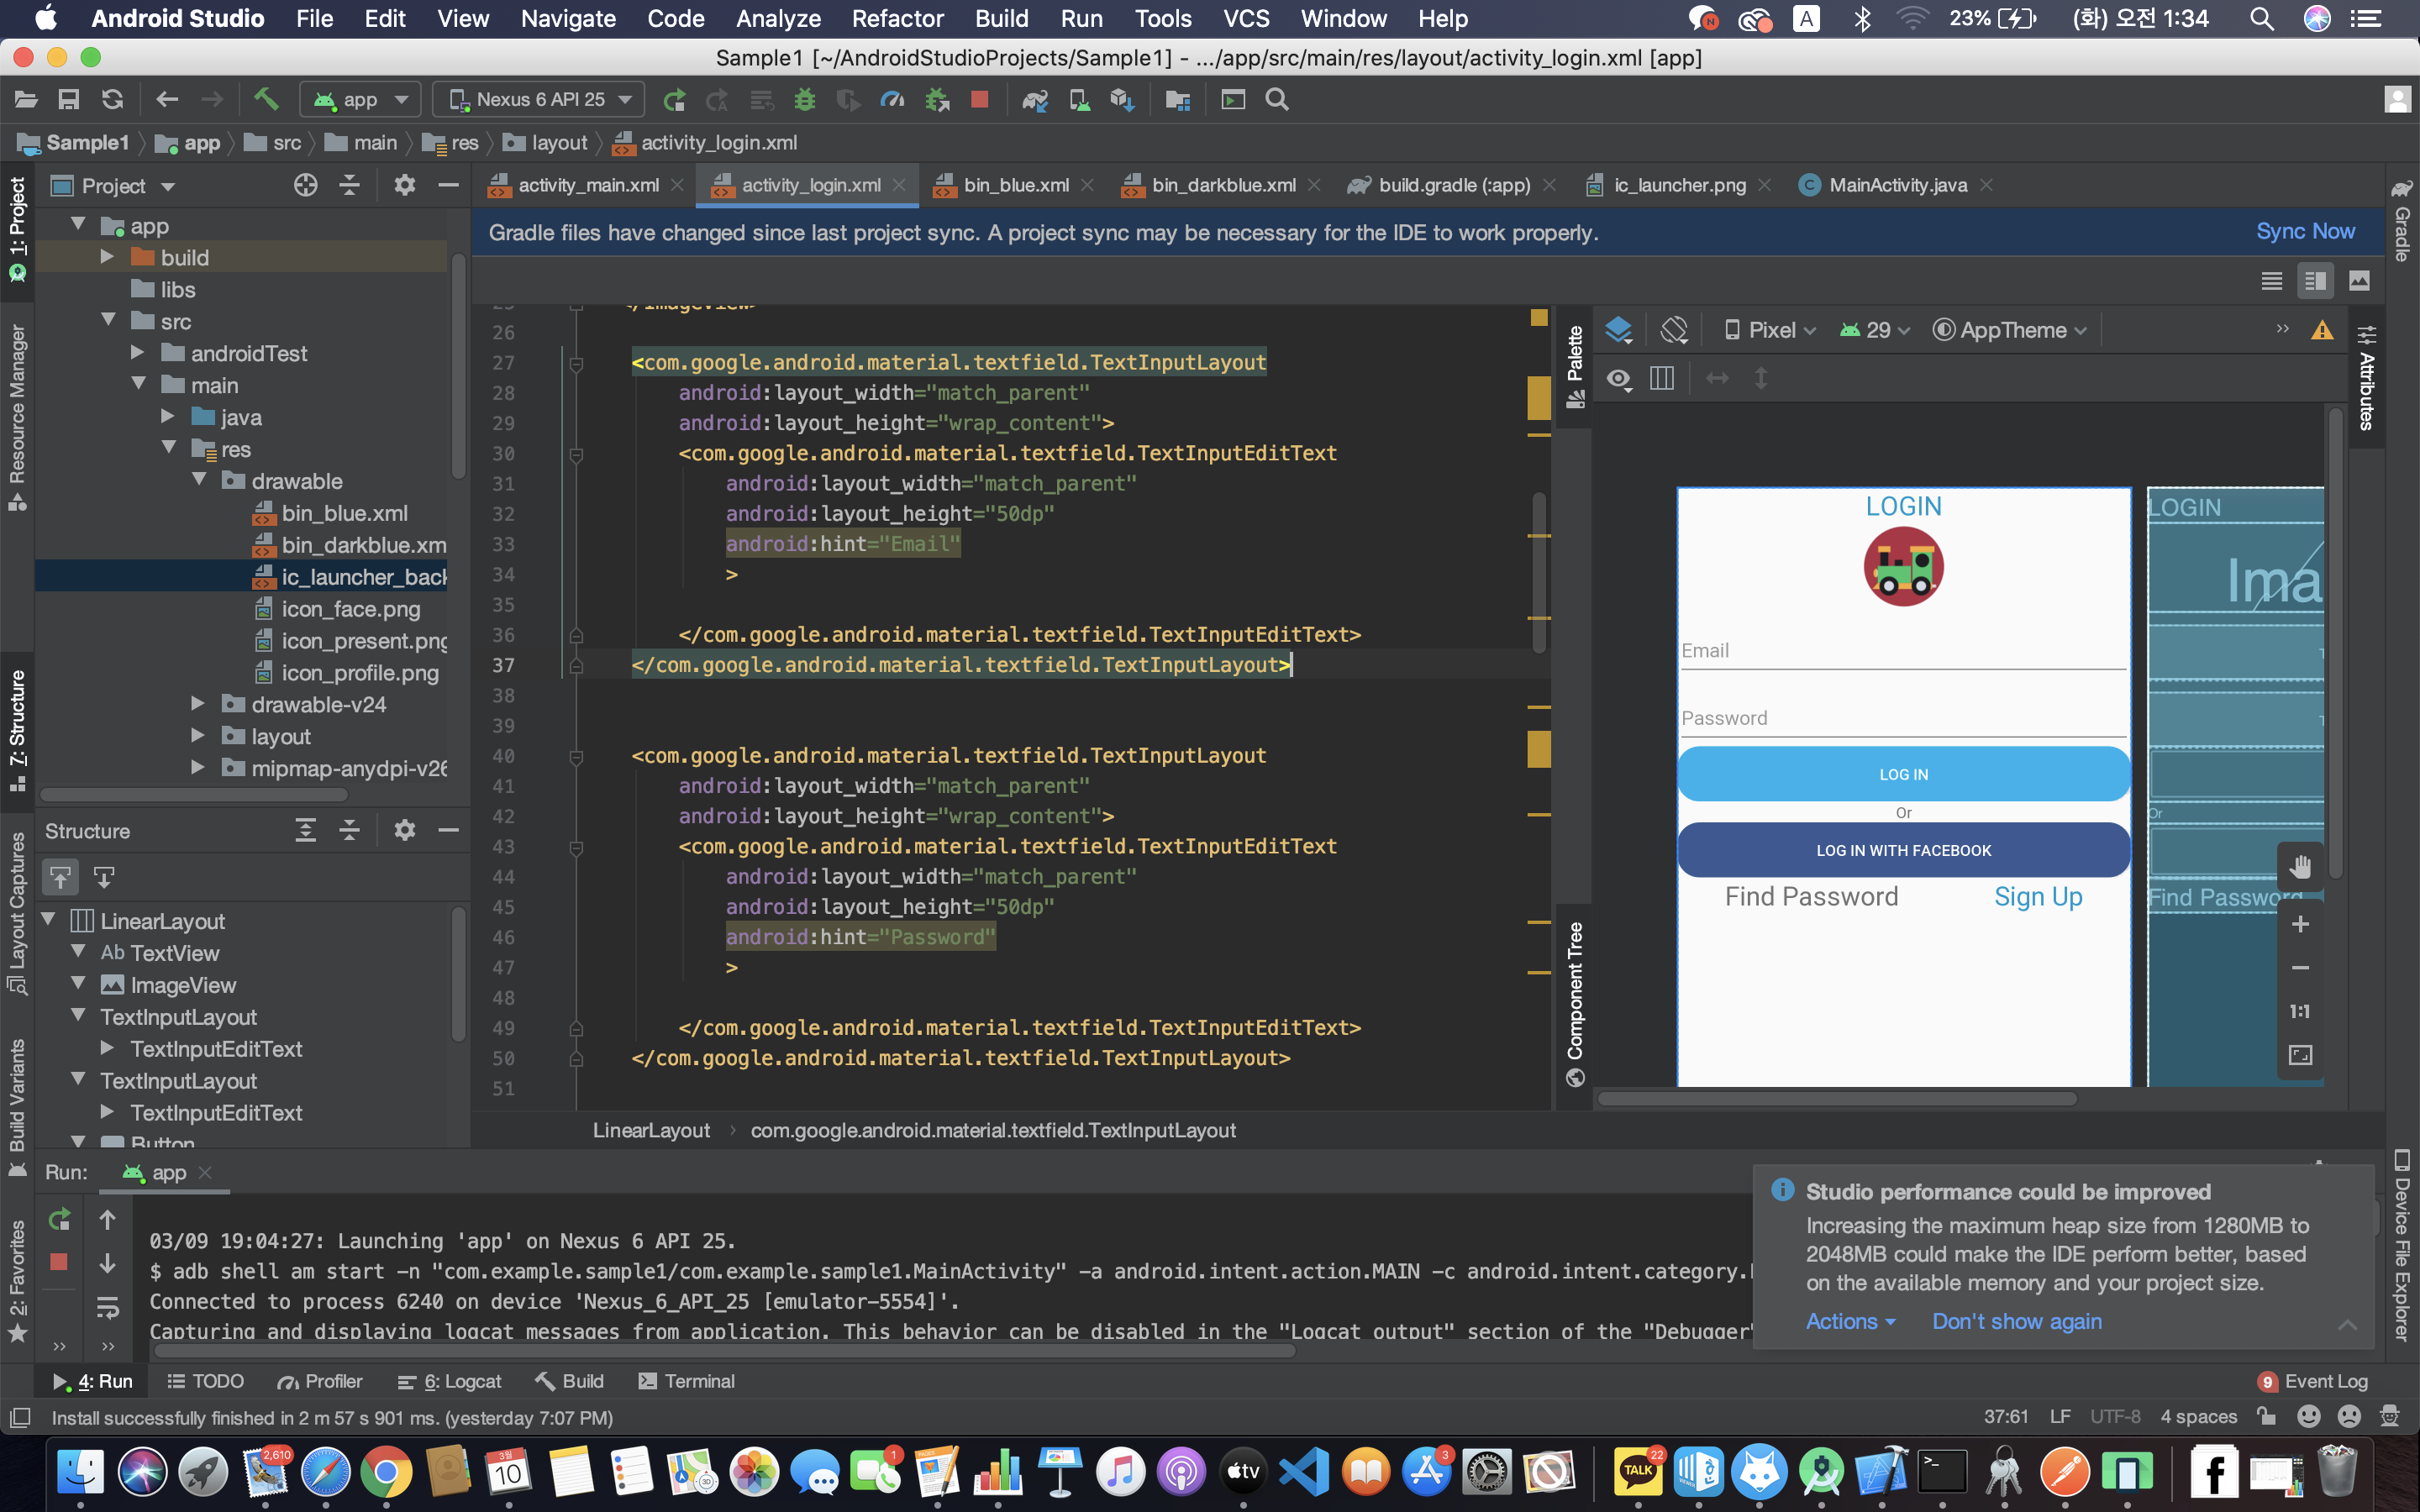Click the Search Everywhere magnifier icon in toolbar
Screen dimensions: 2420x1512
(1277, 99)
